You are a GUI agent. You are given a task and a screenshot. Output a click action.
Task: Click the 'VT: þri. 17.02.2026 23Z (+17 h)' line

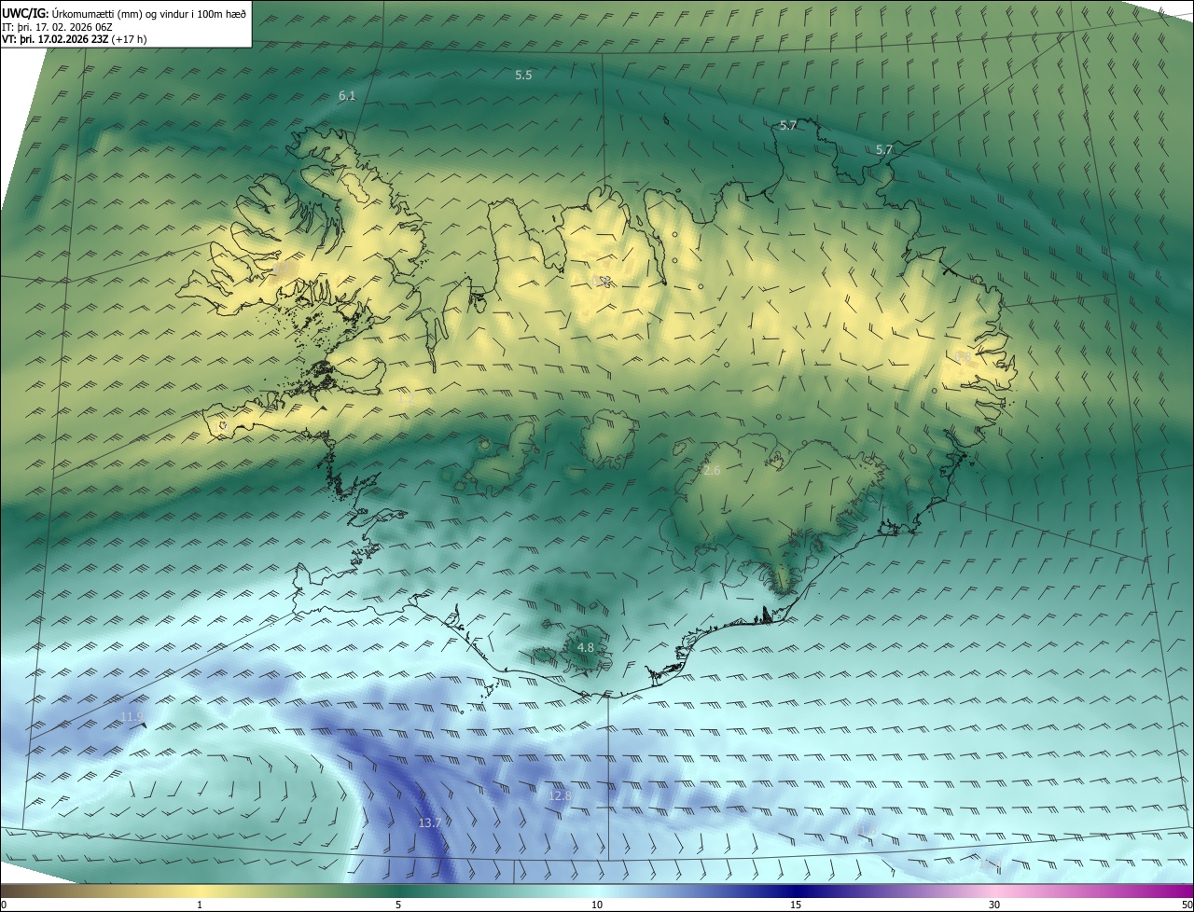74,38
